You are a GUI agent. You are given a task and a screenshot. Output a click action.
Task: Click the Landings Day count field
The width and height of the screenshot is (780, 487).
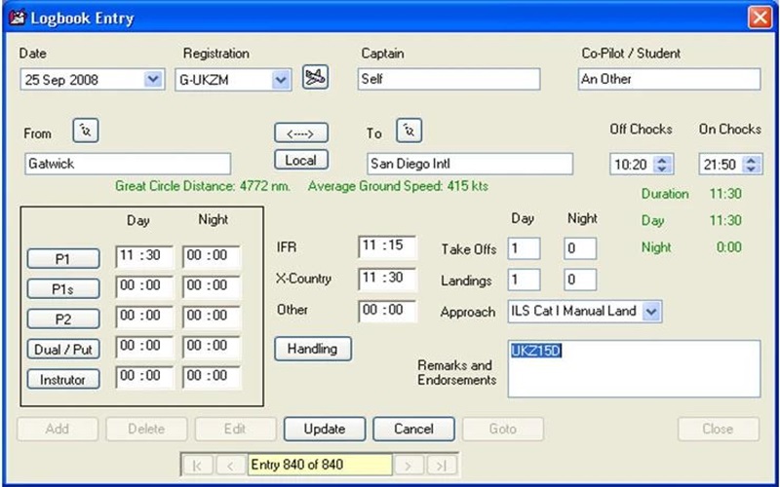524,280
